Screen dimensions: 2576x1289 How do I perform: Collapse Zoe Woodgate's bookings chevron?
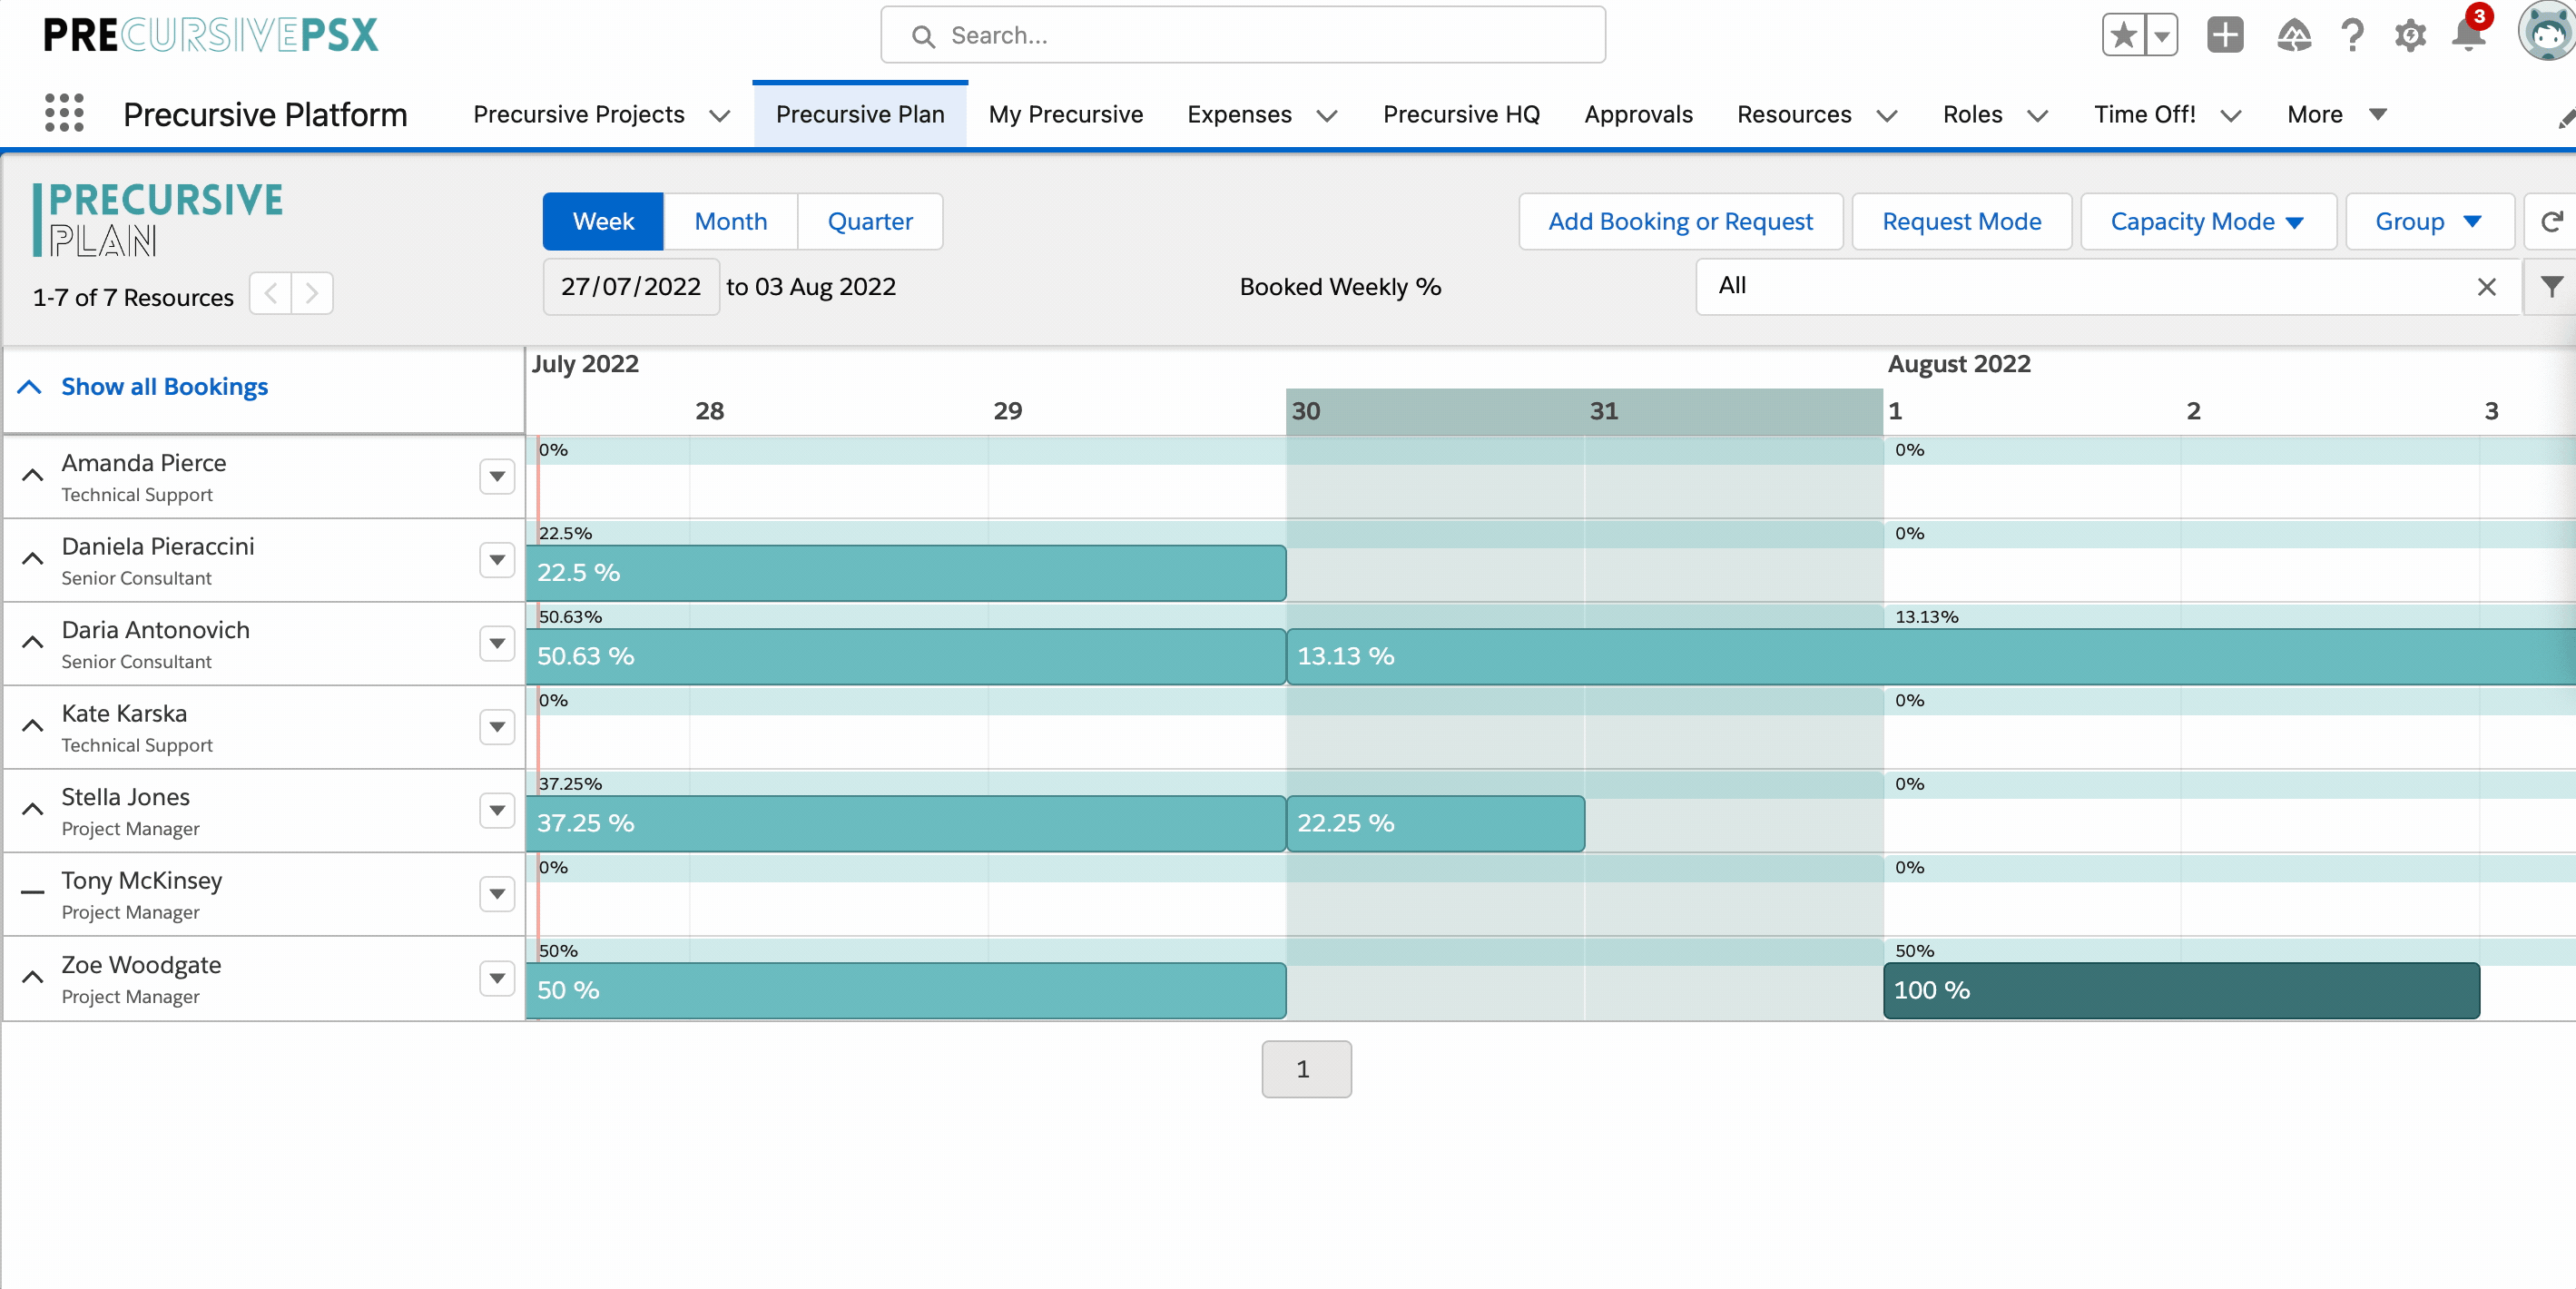click(x=32, y=977)
